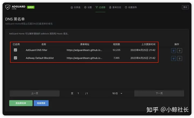Image resolution: width=194 pixels, height=118 pixels.
Task: Open the 查询日志 query log tab
Action: tap(115, 8)
